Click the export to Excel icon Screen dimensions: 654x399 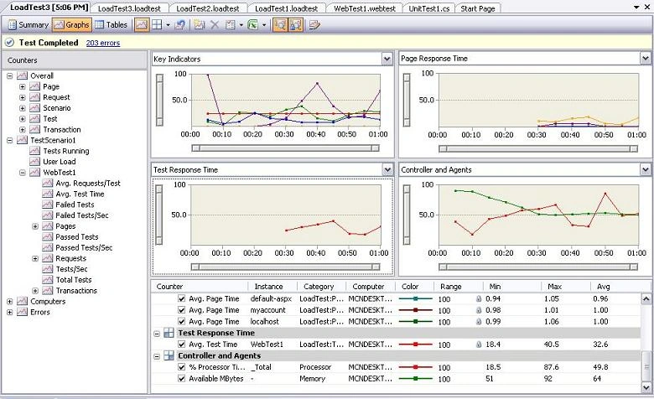pos(252,25)
